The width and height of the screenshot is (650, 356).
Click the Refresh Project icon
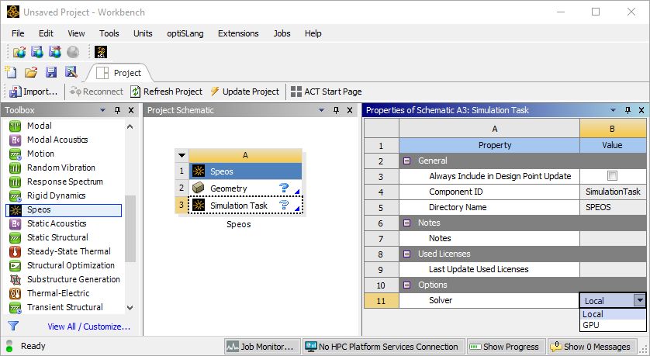[135, 92]
